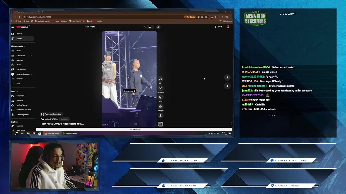Clear the 'nora fatehi' search text

coord(145,27)
